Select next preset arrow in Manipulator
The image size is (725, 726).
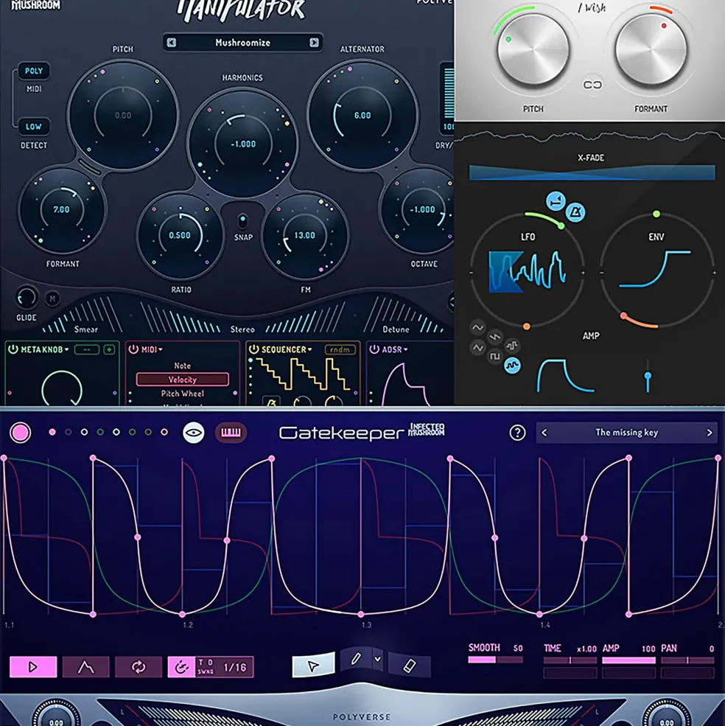pos(314,43)
